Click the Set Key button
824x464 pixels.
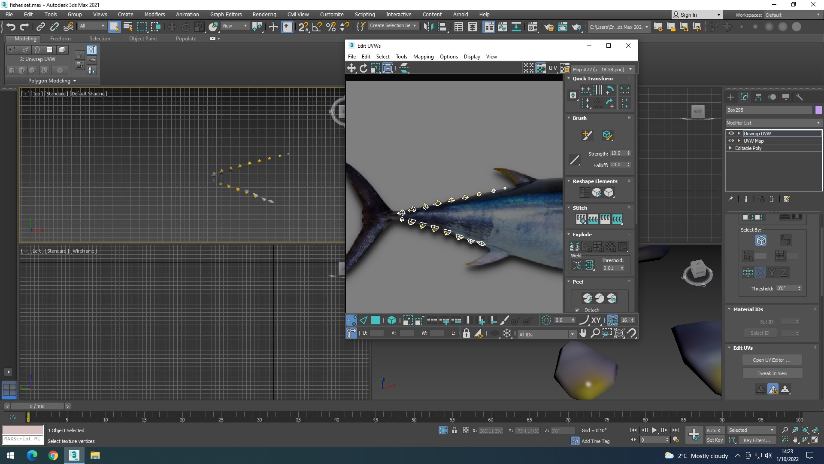[715, 440]
